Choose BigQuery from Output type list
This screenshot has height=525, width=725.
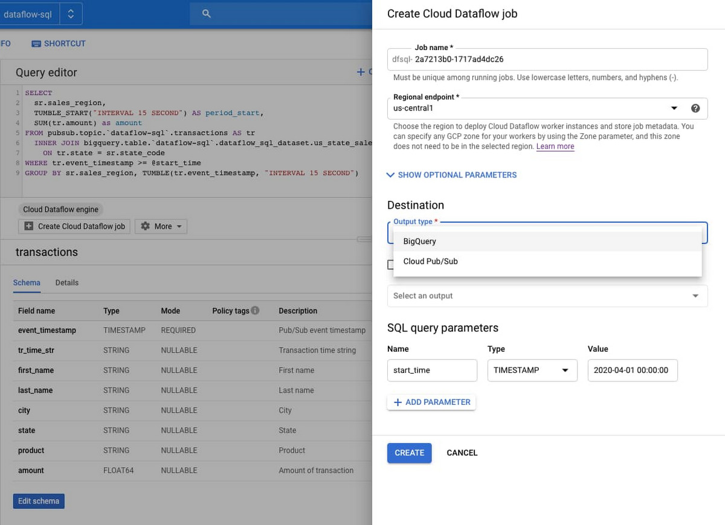click(x=420, y=241)
